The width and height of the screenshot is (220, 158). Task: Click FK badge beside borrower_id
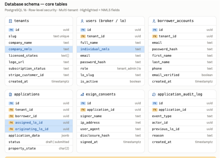(x=11, y=116)
